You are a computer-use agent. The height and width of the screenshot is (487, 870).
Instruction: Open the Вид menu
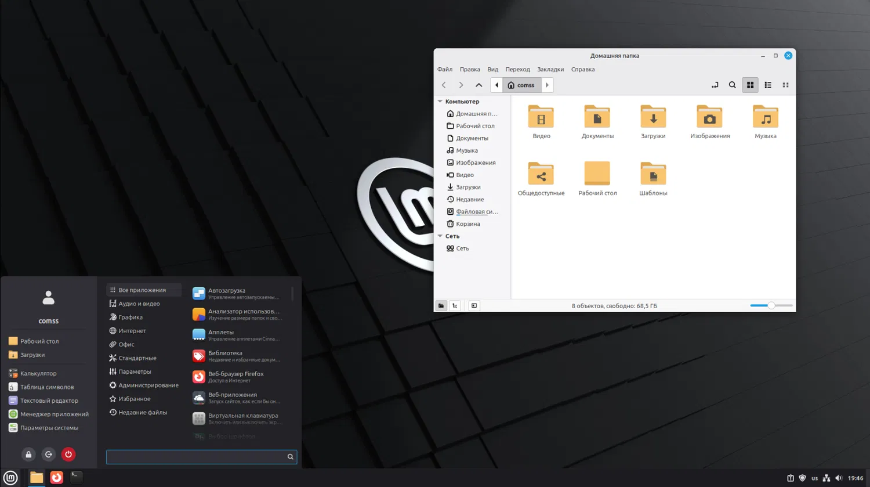(493, 70)
